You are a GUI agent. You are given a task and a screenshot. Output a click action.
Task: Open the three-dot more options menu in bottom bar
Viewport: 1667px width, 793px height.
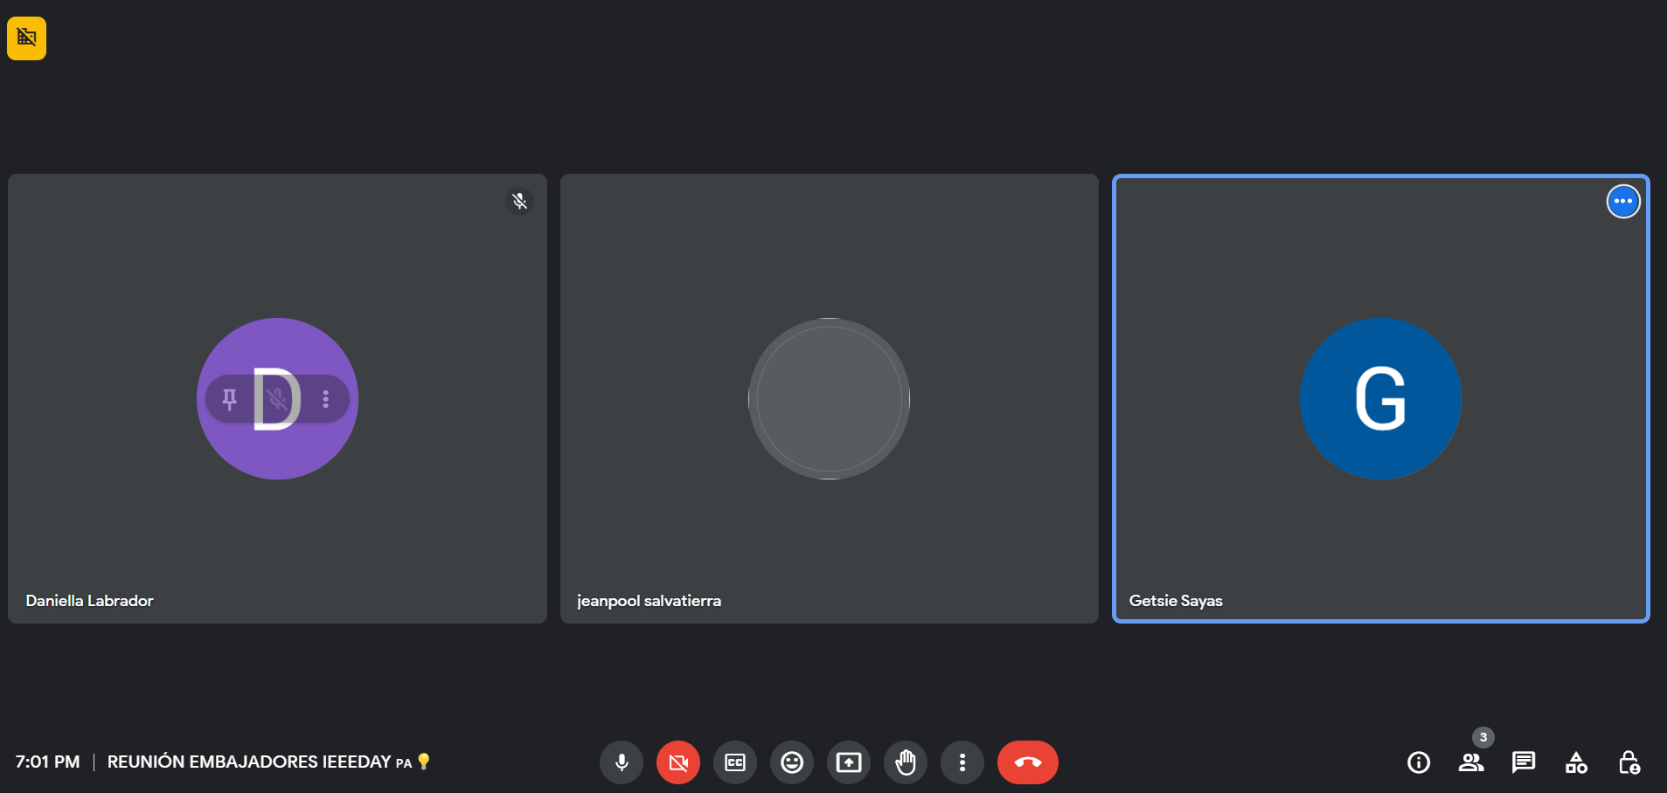click(962, 762)
